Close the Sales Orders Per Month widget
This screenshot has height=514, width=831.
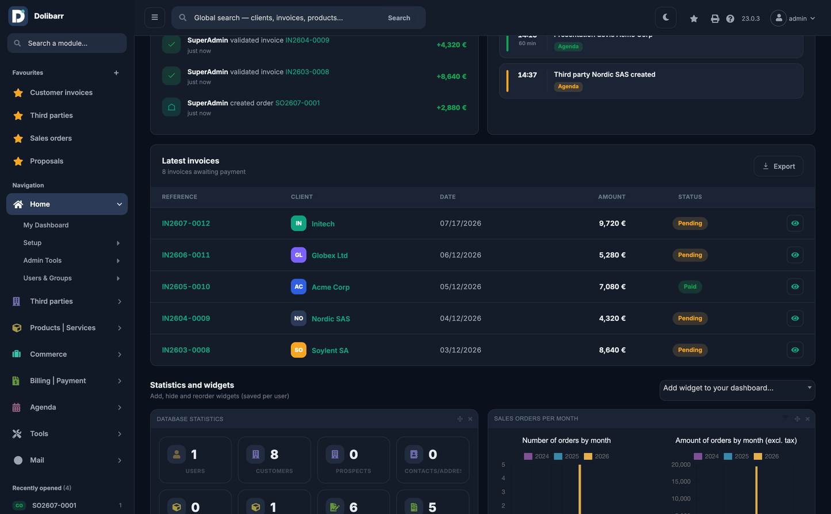click(807, 419)
